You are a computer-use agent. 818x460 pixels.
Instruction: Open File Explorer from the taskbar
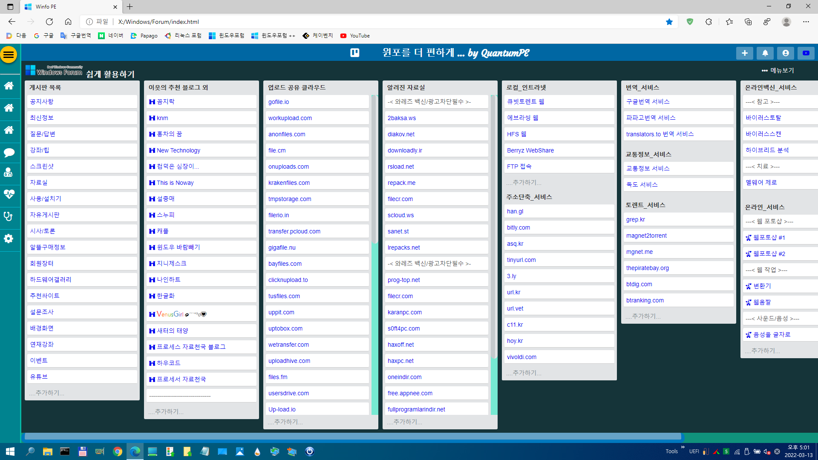(x=47, y=451)
